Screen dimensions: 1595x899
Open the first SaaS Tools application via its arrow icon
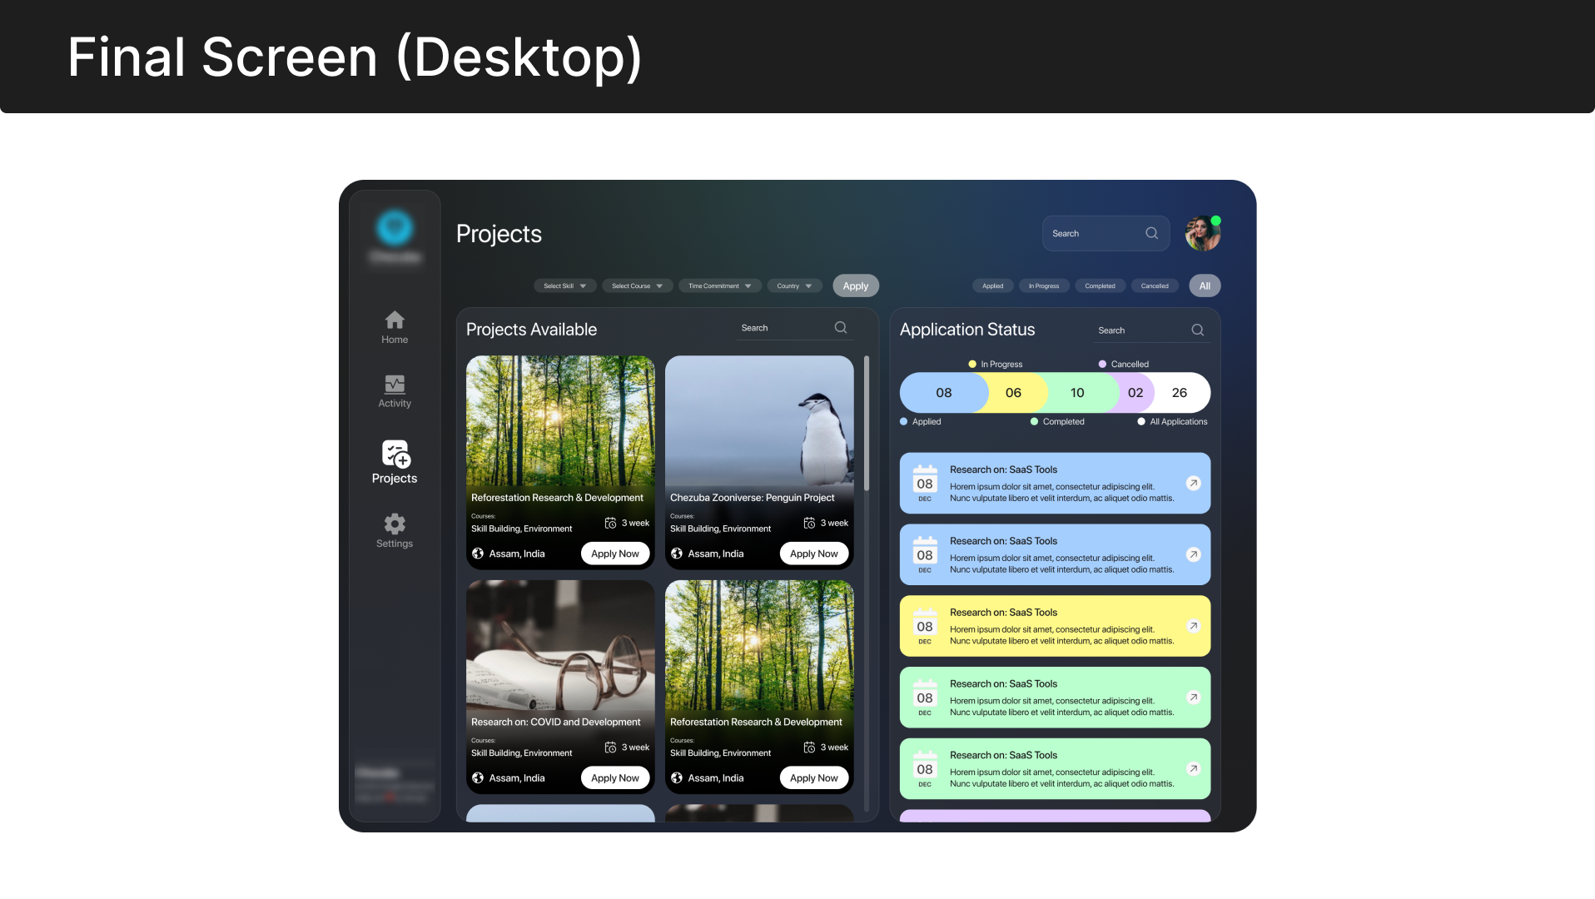pyautogui.click(x=1194, y=483)
